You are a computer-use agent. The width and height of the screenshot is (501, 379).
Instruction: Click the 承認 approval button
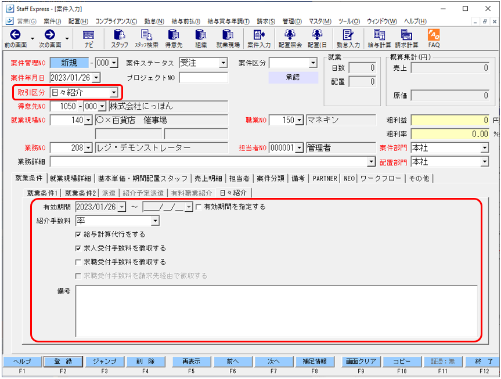pos(293,77)
